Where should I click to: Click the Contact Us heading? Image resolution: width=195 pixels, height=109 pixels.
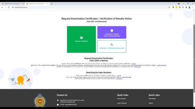(x=62, y=95)
